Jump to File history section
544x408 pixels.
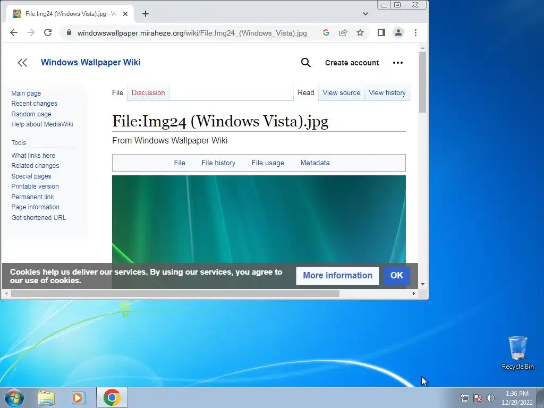point(218,163)
